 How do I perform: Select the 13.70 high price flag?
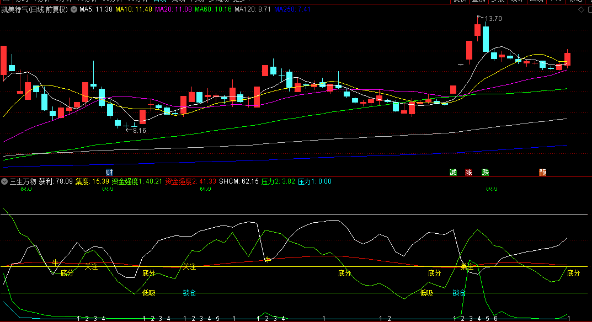pyautogui.click(x=492, y=19)
